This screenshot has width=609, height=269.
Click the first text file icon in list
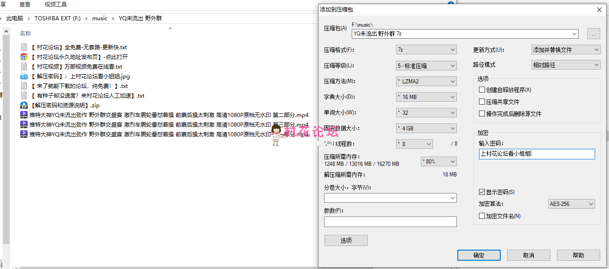pos(24,47)
